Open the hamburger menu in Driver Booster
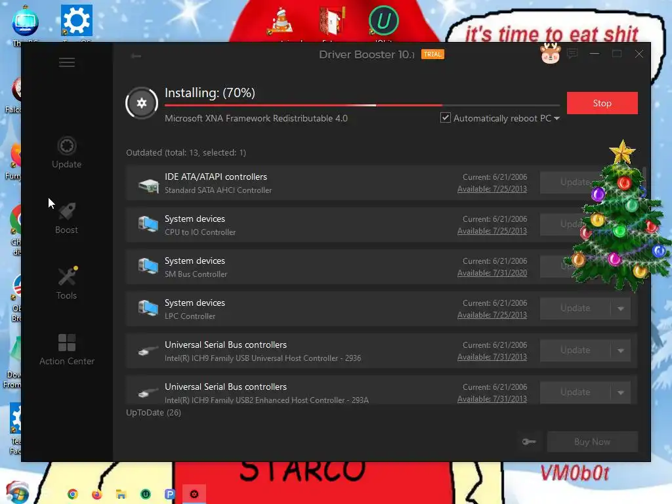 [67, 62]
